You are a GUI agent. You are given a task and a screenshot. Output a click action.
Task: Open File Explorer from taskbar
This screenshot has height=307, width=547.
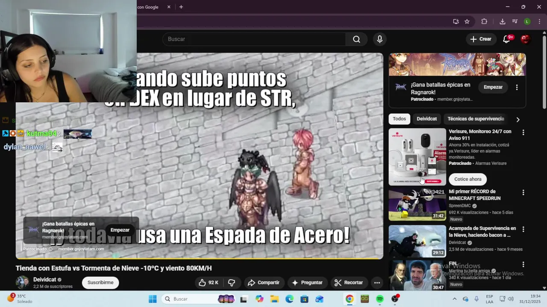tap(274, 299)
